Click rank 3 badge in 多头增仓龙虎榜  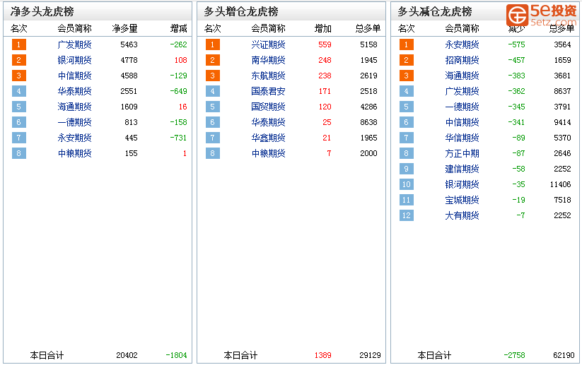(213, 76)
